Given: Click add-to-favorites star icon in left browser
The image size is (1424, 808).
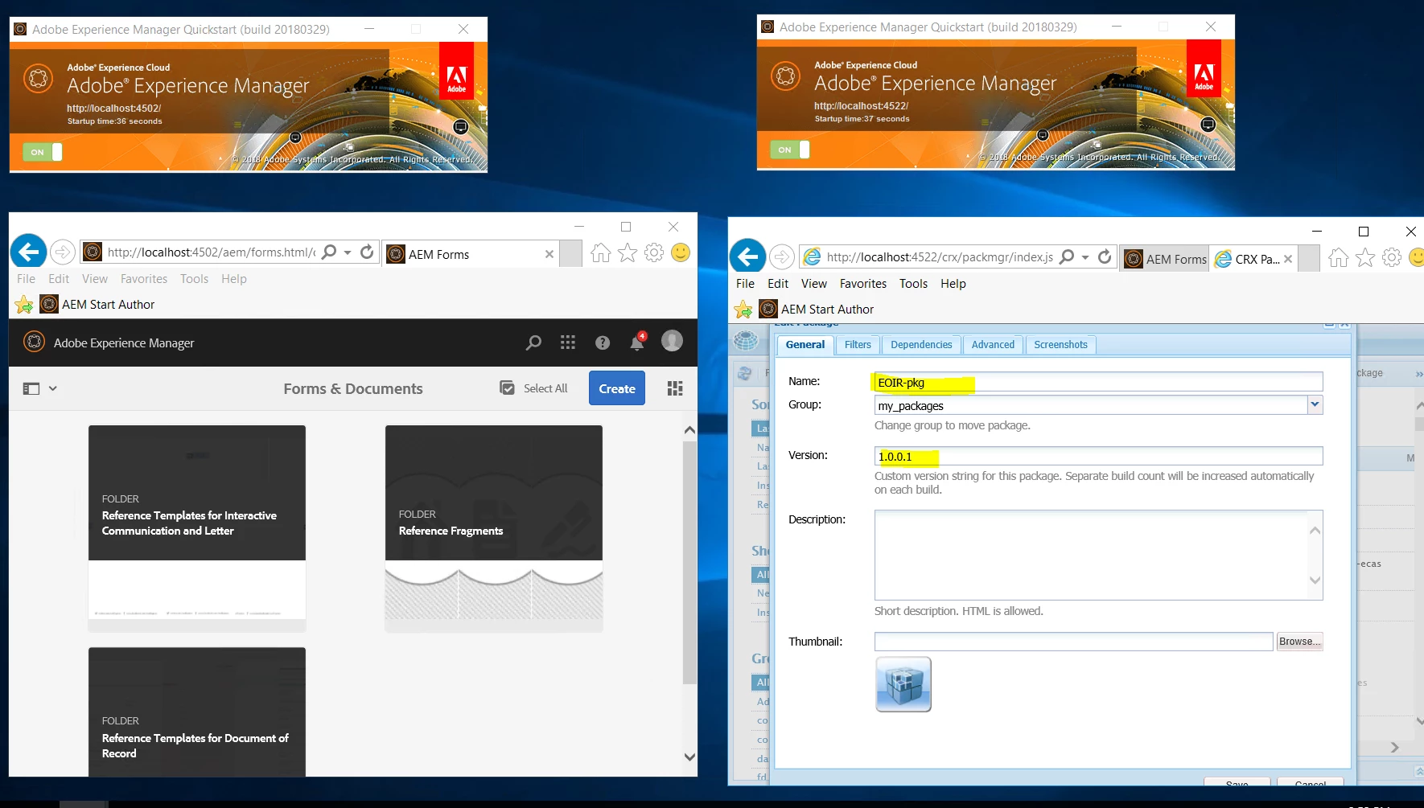Looking at the screenshot, I should point(24,305).
